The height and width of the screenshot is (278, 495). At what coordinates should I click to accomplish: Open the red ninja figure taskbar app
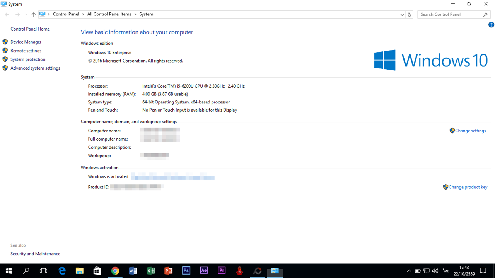pyautogui.click(x=240, y=271)
